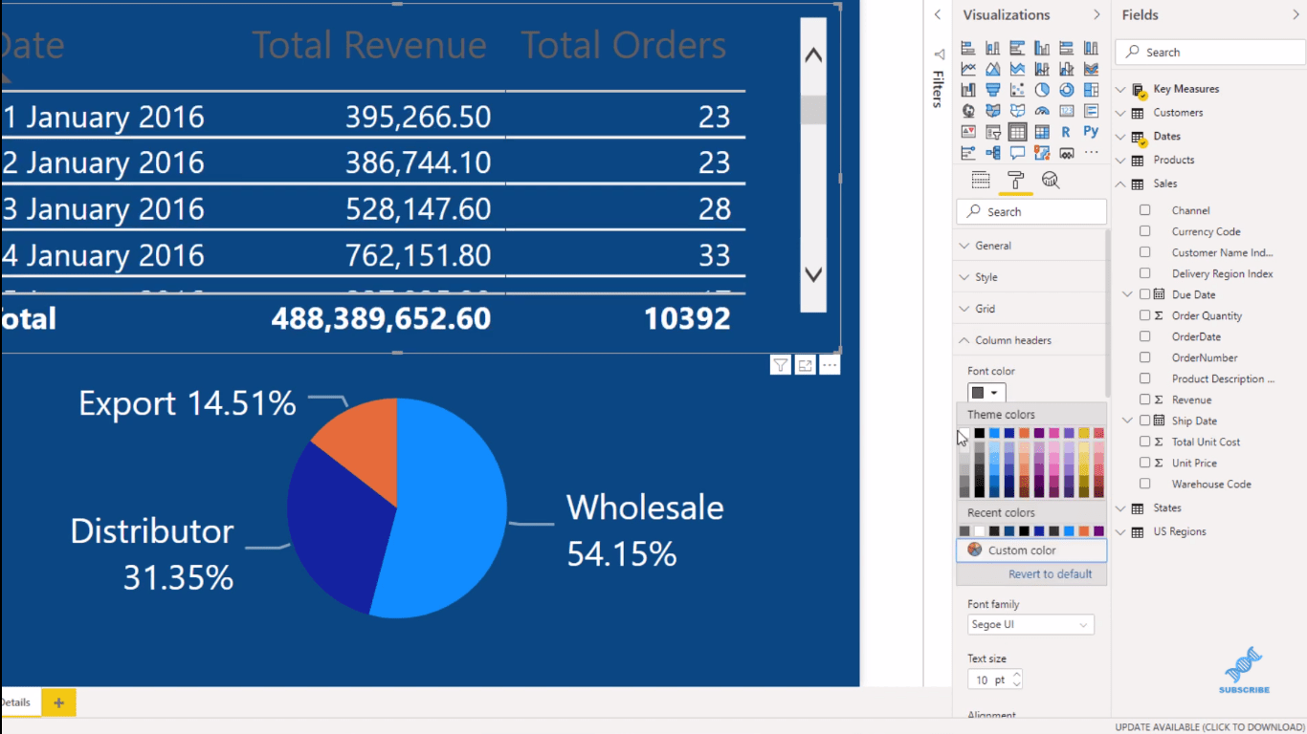The height and width of the screenshot is (734, 1307).
Task: Select the Map globe visual icon
Action: coord(968,111)
